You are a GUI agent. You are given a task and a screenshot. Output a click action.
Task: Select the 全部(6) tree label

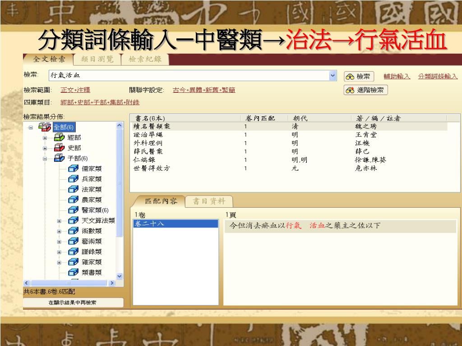(64, 127)
